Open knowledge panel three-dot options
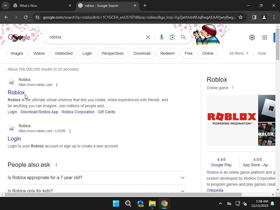Image resolution: width=280 pixels, height=210 pixels. [x=232, y=87]
